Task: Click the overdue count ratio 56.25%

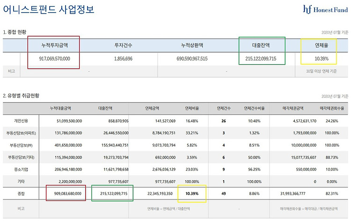Action: (254, 169)
